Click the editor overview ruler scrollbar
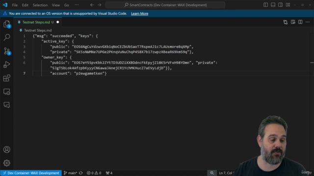Image resolution: width=314 pixels, height=176 pixels. pyautogui.click(x=312, y=102)
